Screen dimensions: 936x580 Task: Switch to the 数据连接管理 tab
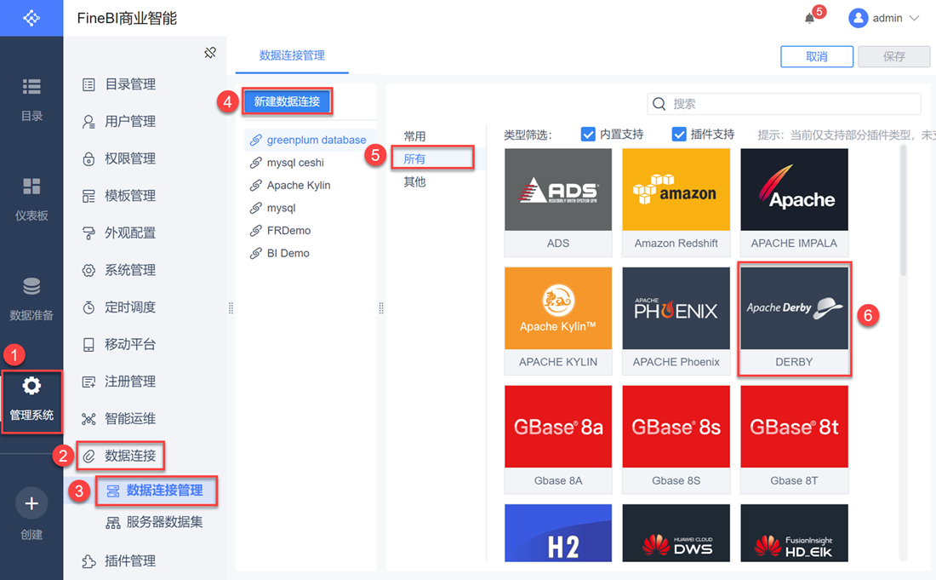pyautogui.click(x=292, y=55)
